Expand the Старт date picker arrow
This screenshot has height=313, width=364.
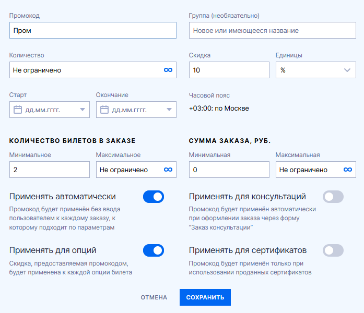coord(83,110)
